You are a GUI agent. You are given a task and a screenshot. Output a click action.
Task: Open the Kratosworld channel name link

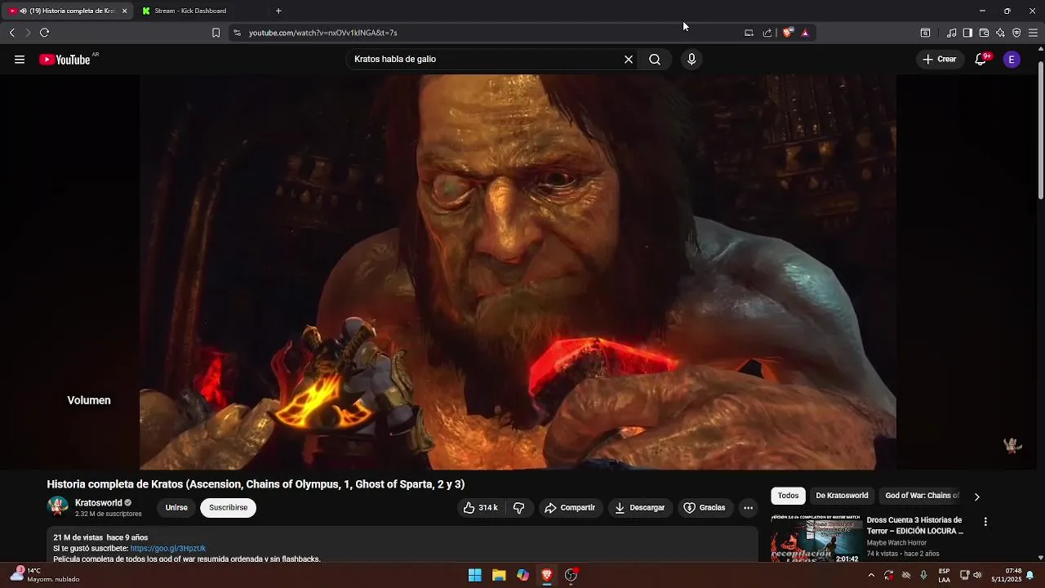click(x=99, y=503)
